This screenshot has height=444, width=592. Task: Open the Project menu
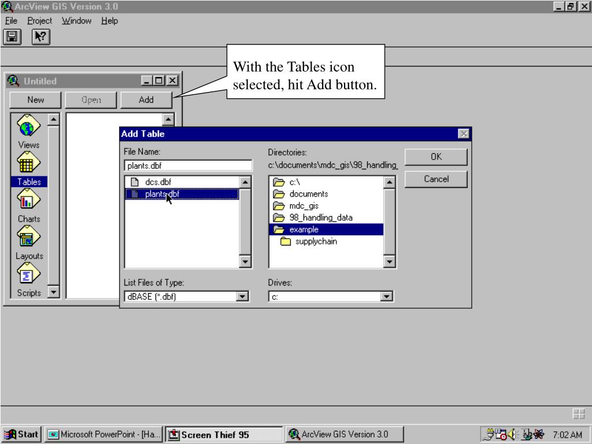(40, 21)
